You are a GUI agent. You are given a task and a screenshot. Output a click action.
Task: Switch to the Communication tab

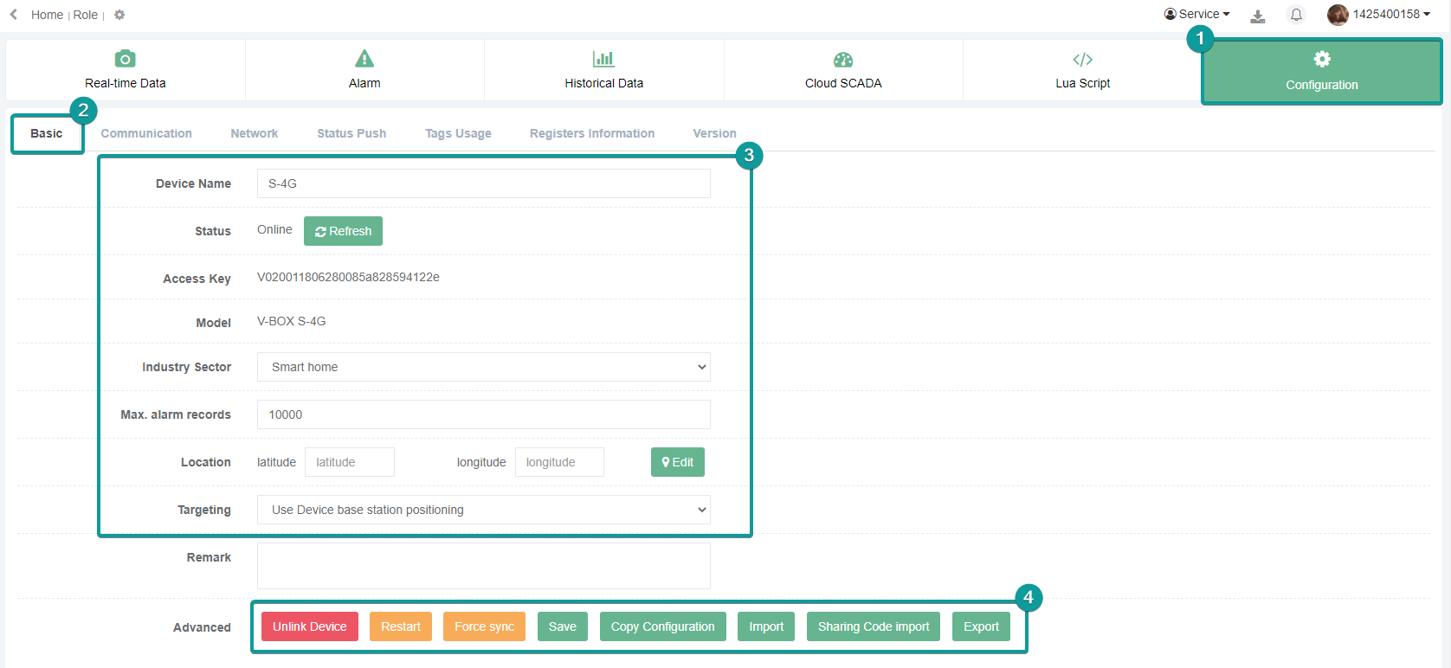point(146,133)
